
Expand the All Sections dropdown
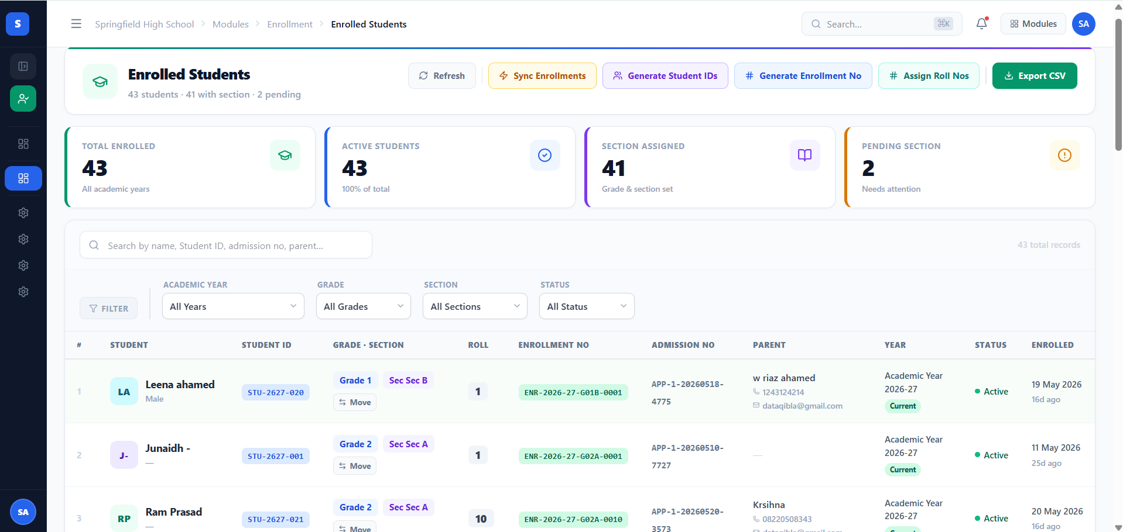pos(475,306)
